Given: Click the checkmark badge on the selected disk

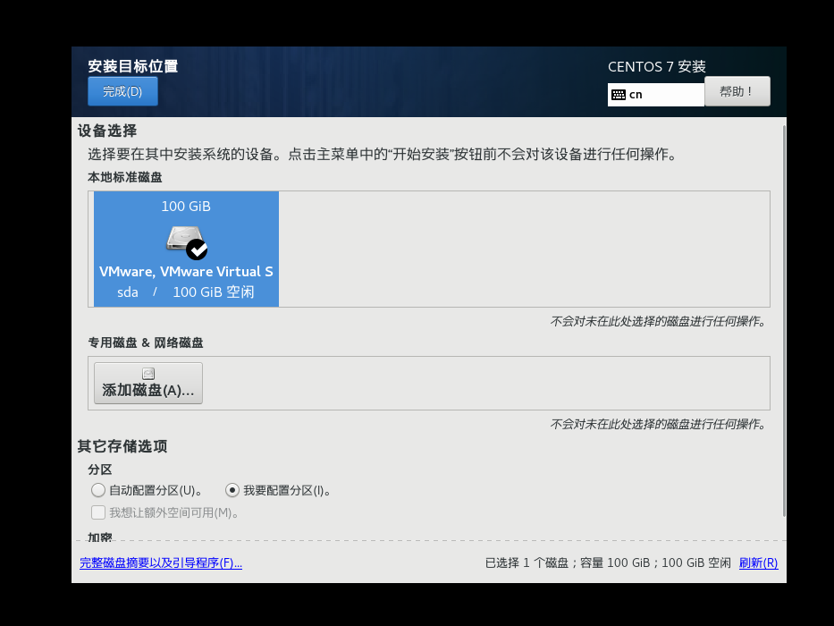Looking at the screenshot, I should (197, 250).
